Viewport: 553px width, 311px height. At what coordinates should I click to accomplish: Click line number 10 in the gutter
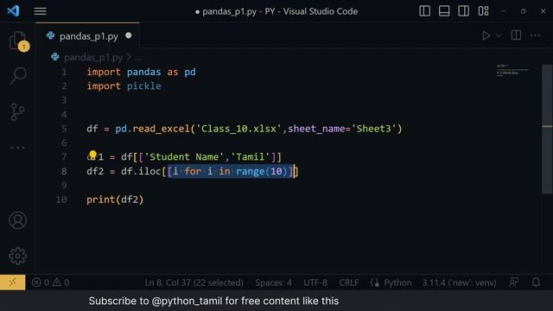pyautogui.click(x=61, y=200)
